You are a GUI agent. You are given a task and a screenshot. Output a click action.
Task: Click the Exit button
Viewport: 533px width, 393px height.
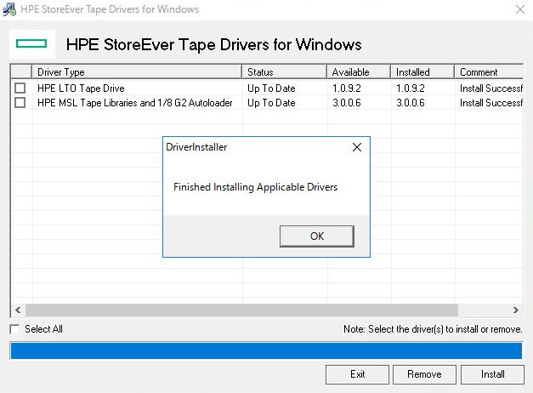click(x=357, y=374)
